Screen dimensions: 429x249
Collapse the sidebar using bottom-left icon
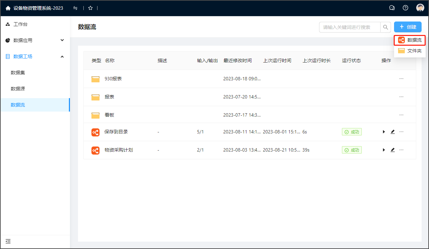click(8, 241)
